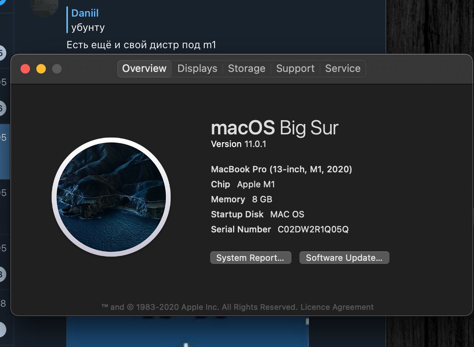Click the quoted убунту reply in chat
Image resolution: width=474 pixels, height=347 pixels.
point(88,28)
